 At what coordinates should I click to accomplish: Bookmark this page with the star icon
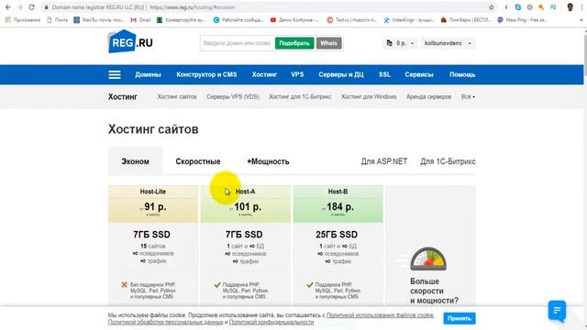pos(492,7)
